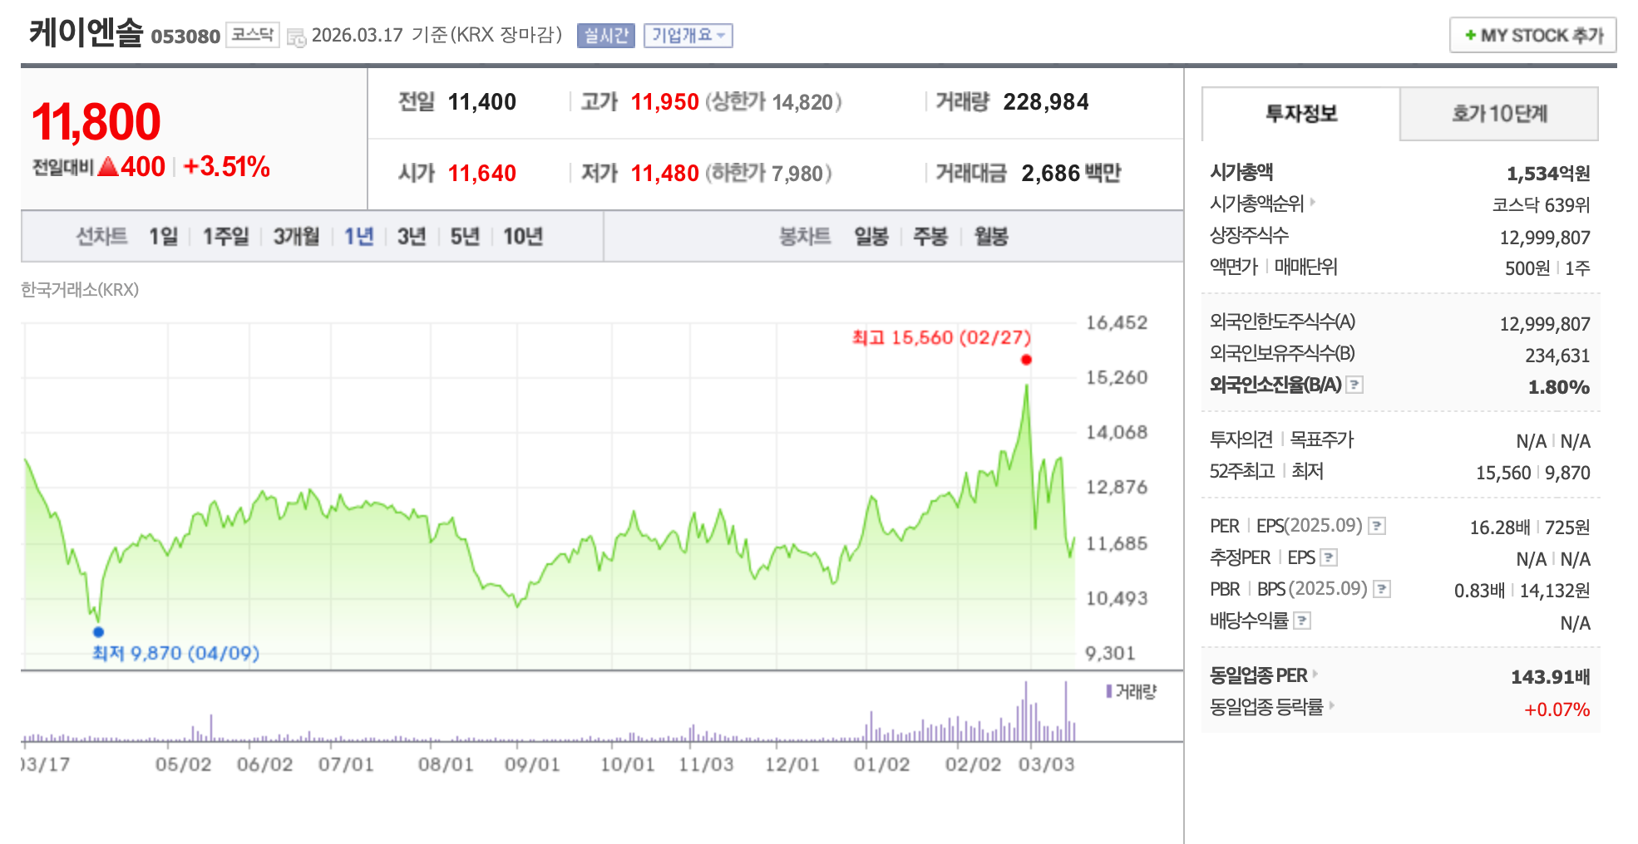Click the 코스닥 639위 ranking value
The height and width of the screenshot is (844, 1638).
click(x=1541, y=205)
